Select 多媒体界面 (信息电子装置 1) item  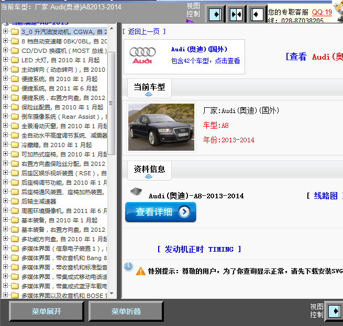(x=64, y=249)
